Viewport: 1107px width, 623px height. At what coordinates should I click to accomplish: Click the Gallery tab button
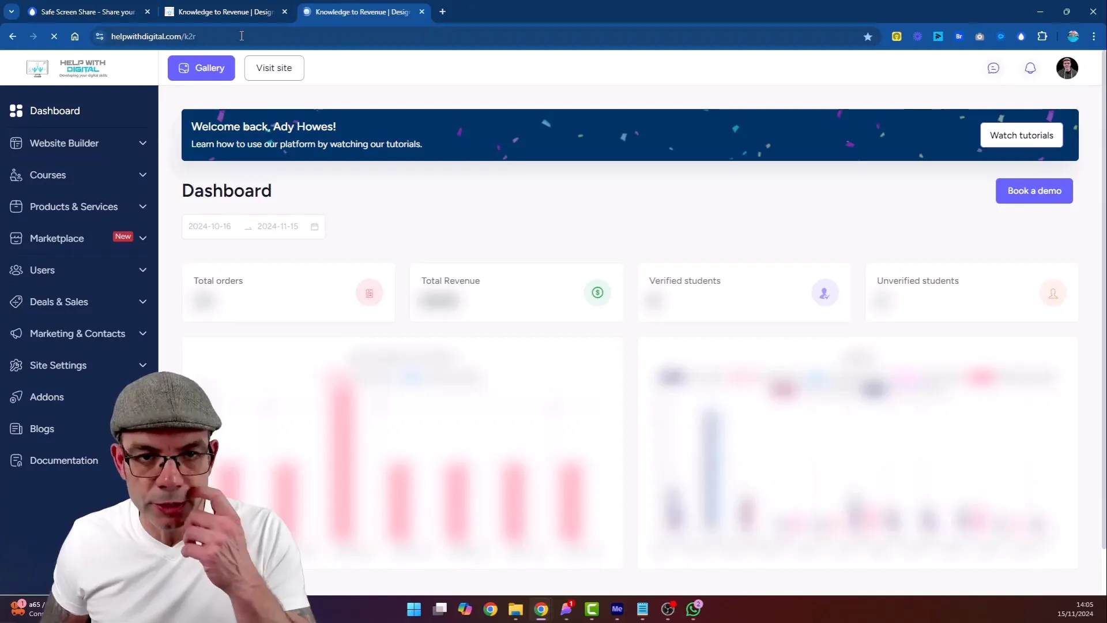pyautogui.click(x=201, y=67)
